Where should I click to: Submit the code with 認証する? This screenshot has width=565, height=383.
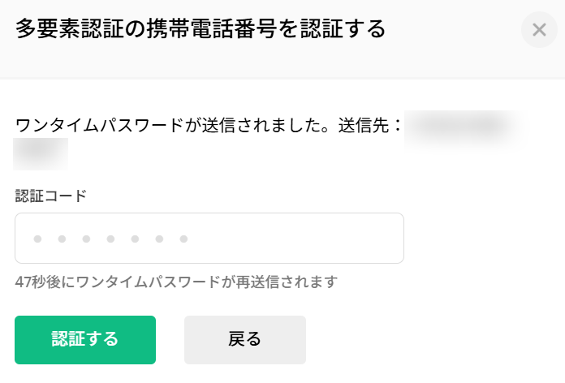click(85, 339)
